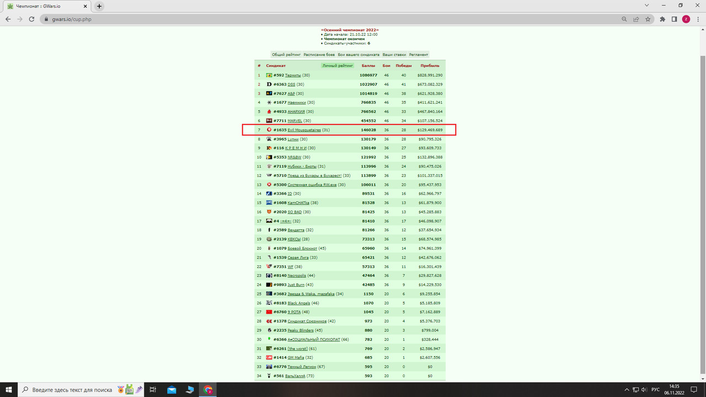Toggle the browser side panel icon
The image size is (706, 397).
tap(674, 19)
